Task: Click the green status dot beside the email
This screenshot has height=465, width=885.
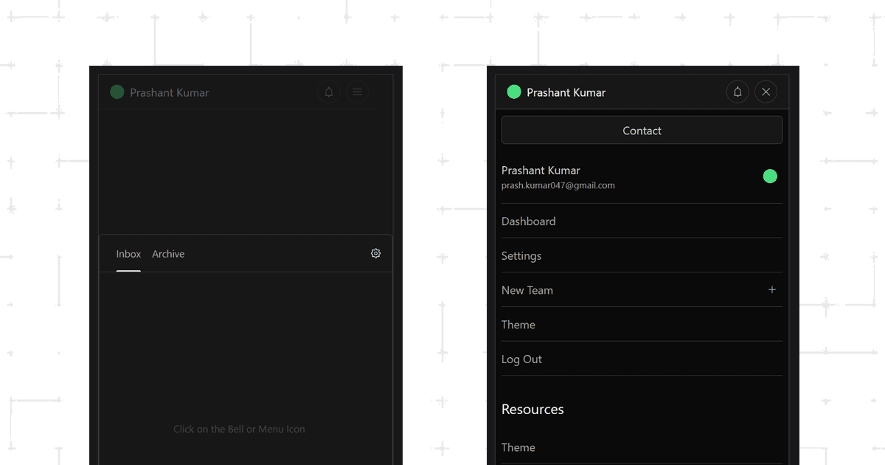Action: click(x=770, y=176)
